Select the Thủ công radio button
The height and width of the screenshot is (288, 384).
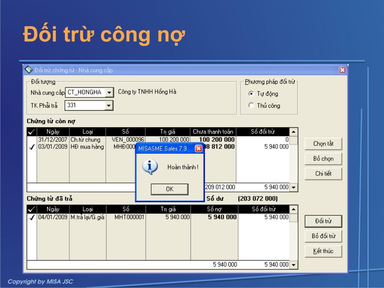tap(251, 105)
